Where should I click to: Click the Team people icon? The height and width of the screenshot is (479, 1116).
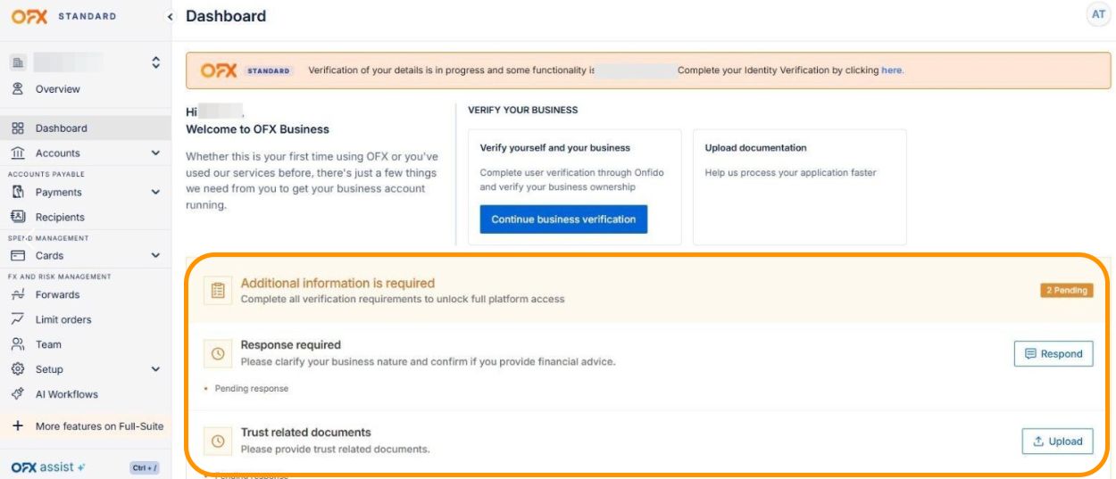(17, 344)
